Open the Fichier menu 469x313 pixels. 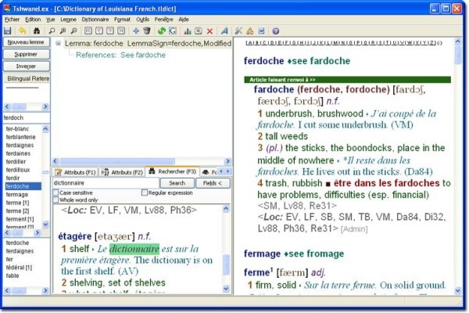click(12, 20)
